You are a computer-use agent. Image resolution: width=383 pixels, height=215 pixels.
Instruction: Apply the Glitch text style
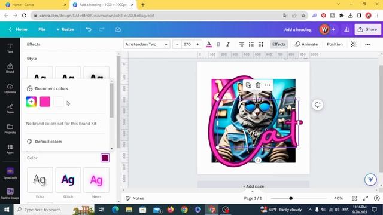click(68, 180)
